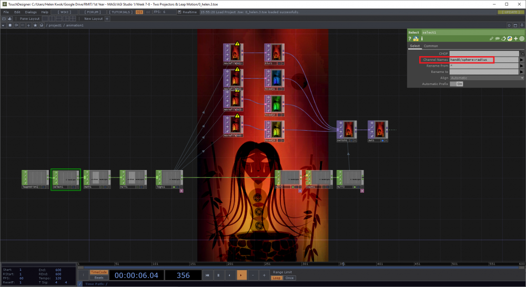Open the TUTORIALS link button

pos(121,12)
